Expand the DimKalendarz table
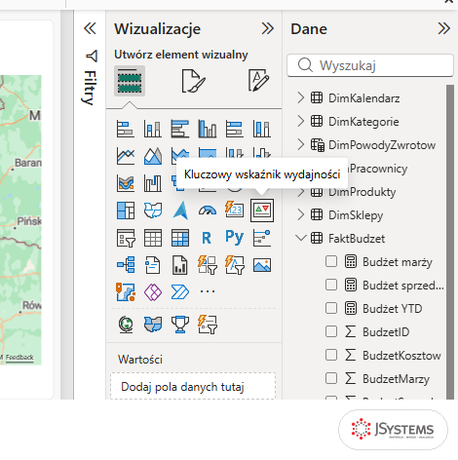 (301, 97)
